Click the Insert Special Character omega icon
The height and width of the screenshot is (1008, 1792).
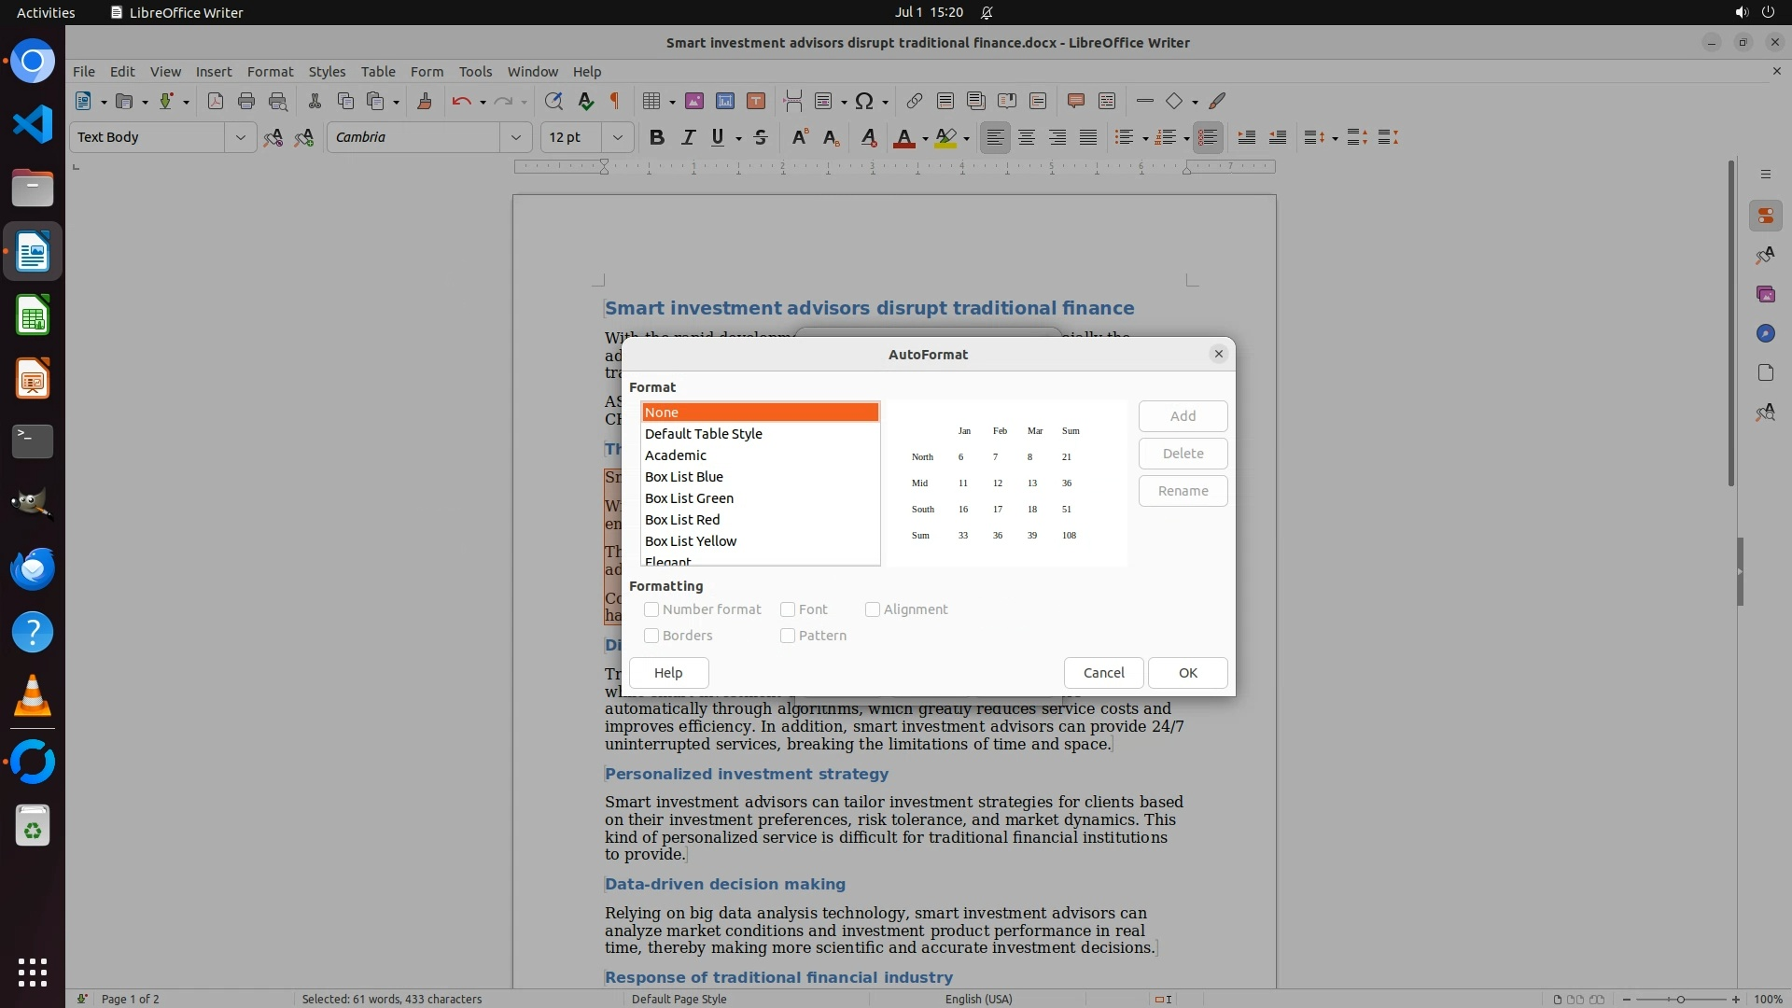pos(864,101)
